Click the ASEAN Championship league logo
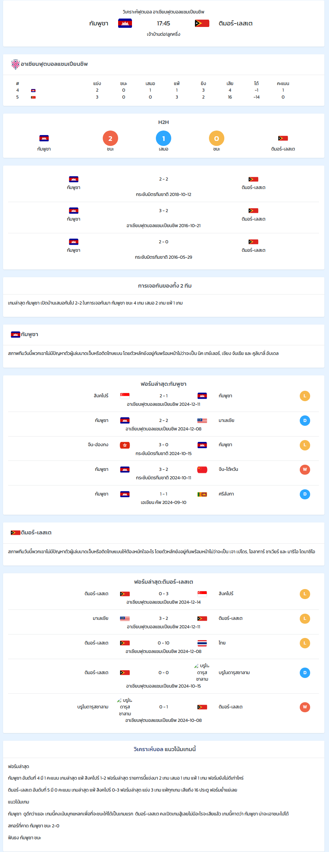Viewport: 329px width, 852px height. [x=15, y=64]
